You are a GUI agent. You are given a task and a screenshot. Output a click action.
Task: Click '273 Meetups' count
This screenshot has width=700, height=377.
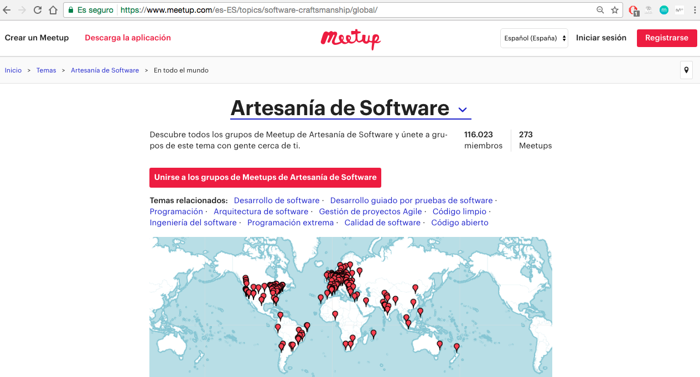pos(535,140)
